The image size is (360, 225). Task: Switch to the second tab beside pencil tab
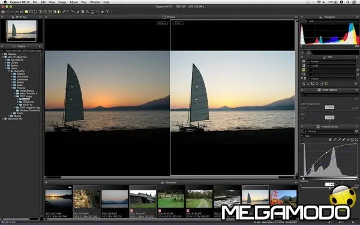(x=308, y=53)
